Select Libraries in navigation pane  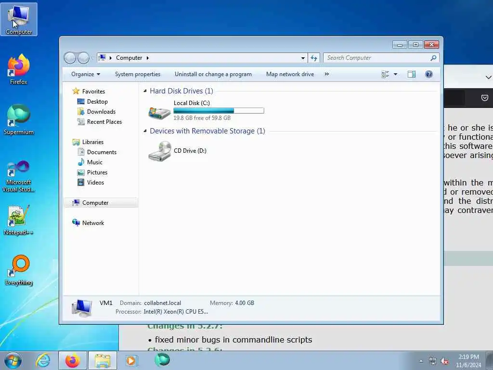93,142
